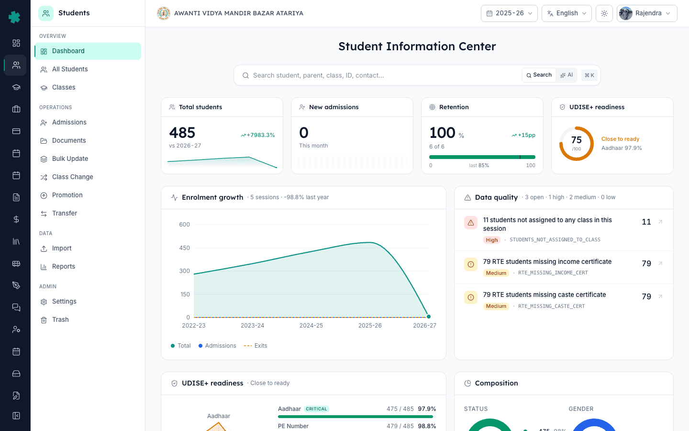
Task: Open the arrow for missing income certificate issue
Action: [x=660, y=263]
